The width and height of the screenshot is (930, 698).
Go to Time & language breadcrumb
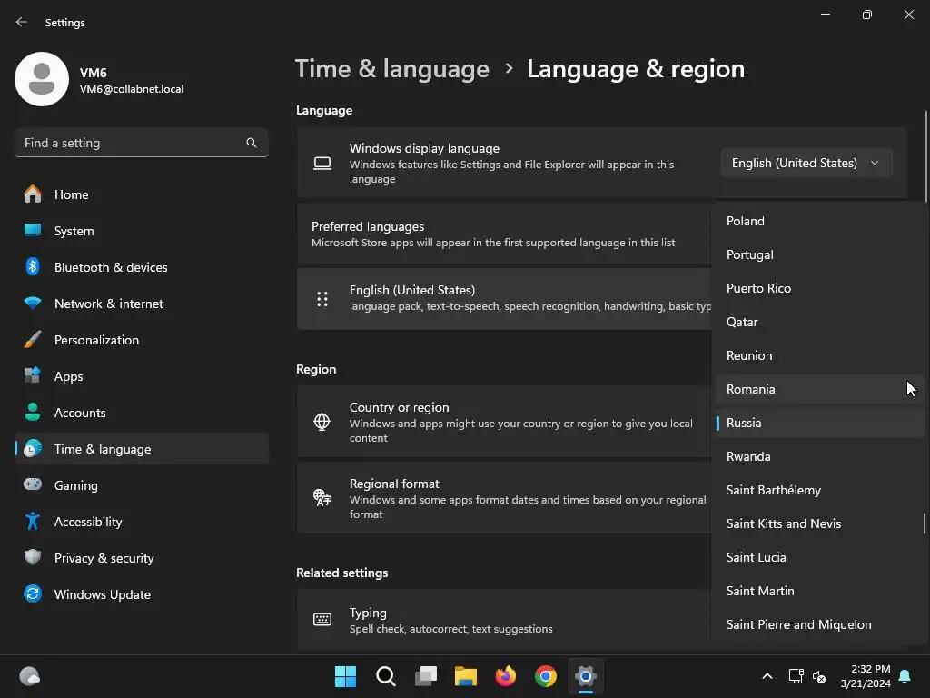[x=392, y=69]
